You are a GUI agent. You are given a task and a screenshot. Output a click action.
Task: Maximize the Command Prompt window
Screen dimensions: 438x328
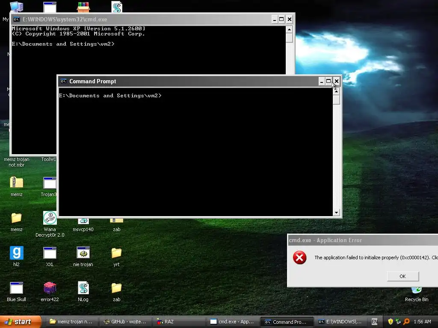pyautogui.click(x=328, y=81)
